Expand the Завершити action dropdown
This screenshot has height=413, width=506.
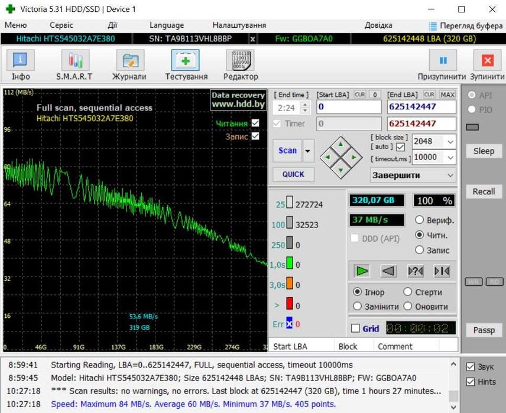click(450, 175)
